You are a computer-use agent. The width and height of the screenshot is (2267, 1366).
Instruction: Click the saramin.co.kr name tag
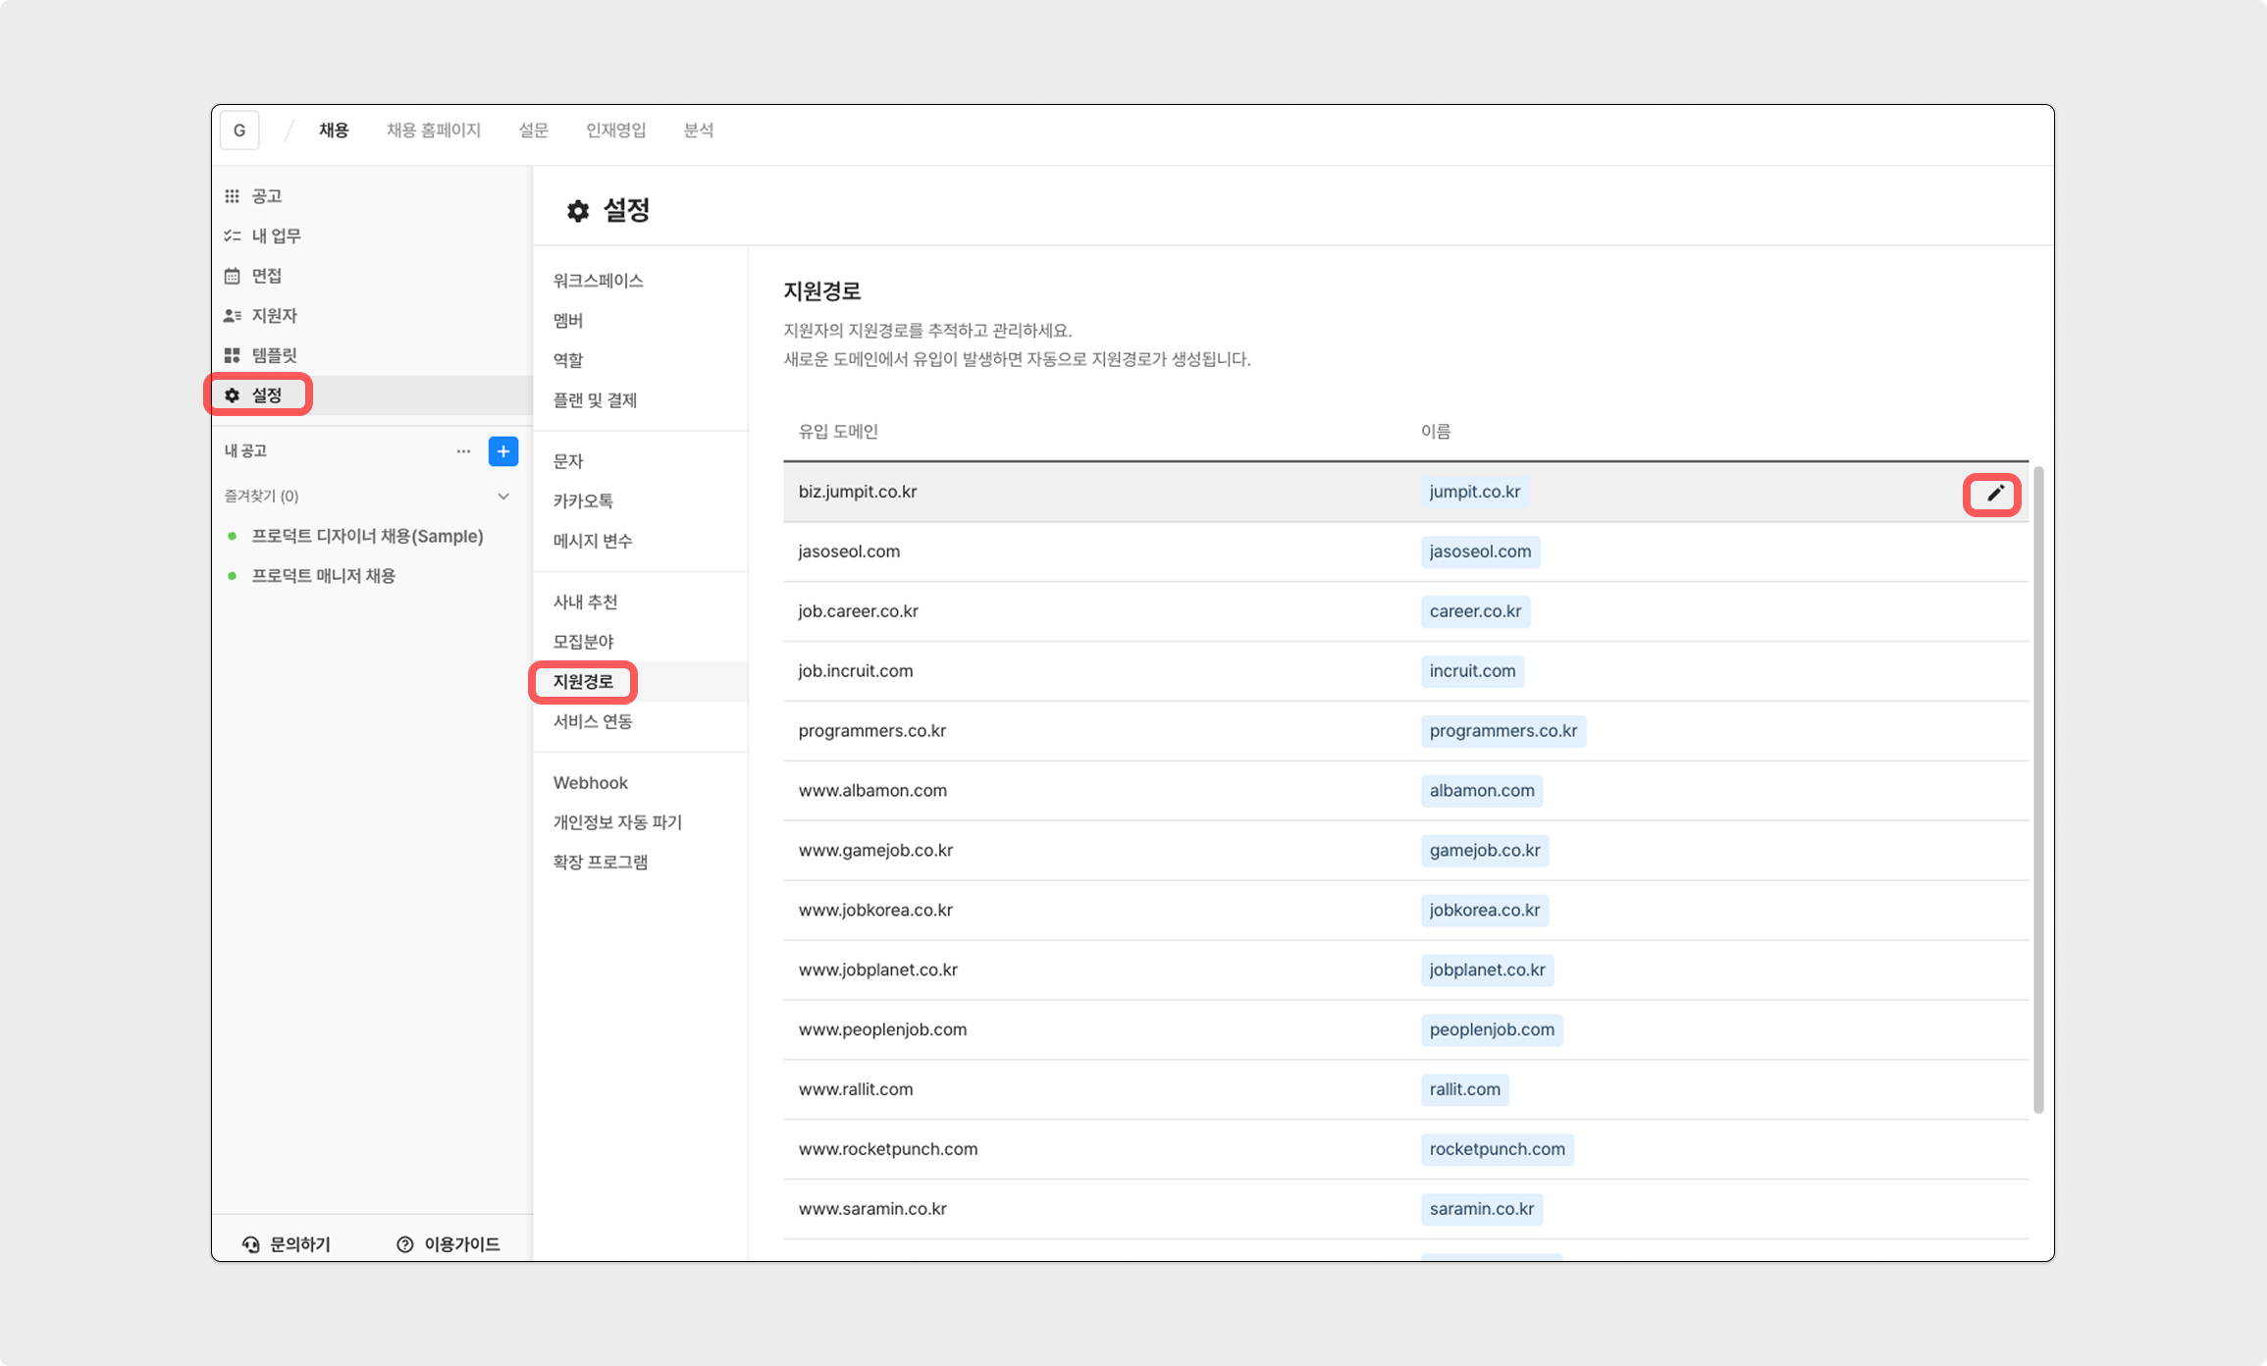click(x=1482, y=1209)
